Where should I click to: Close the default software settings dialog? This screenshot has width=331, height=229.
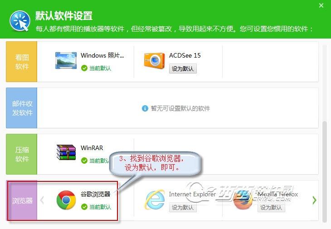pos(321,5)
